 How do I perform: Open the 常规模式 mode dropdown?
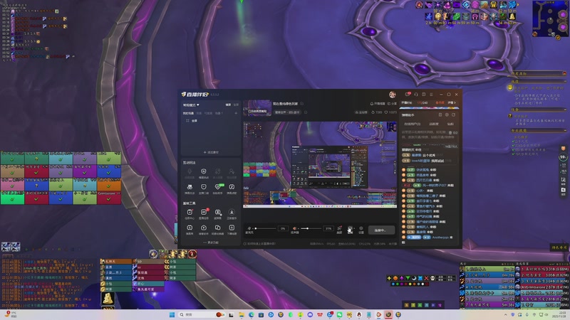(191, 105)
